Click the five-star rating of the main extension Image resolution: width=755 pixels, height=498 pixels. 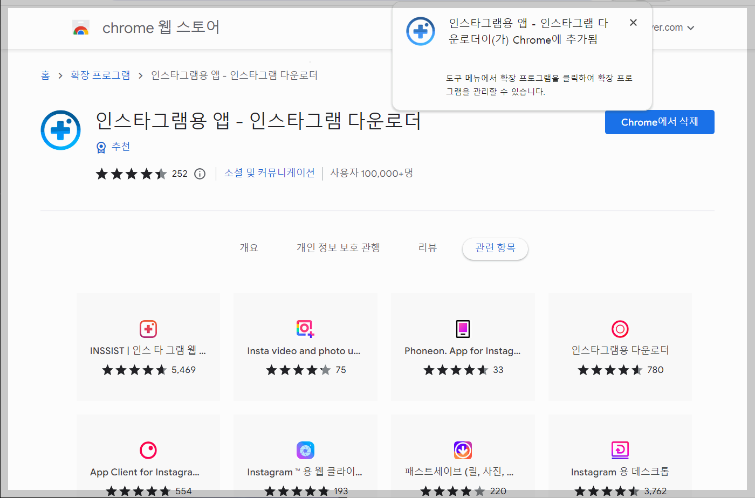click(131, 174)
